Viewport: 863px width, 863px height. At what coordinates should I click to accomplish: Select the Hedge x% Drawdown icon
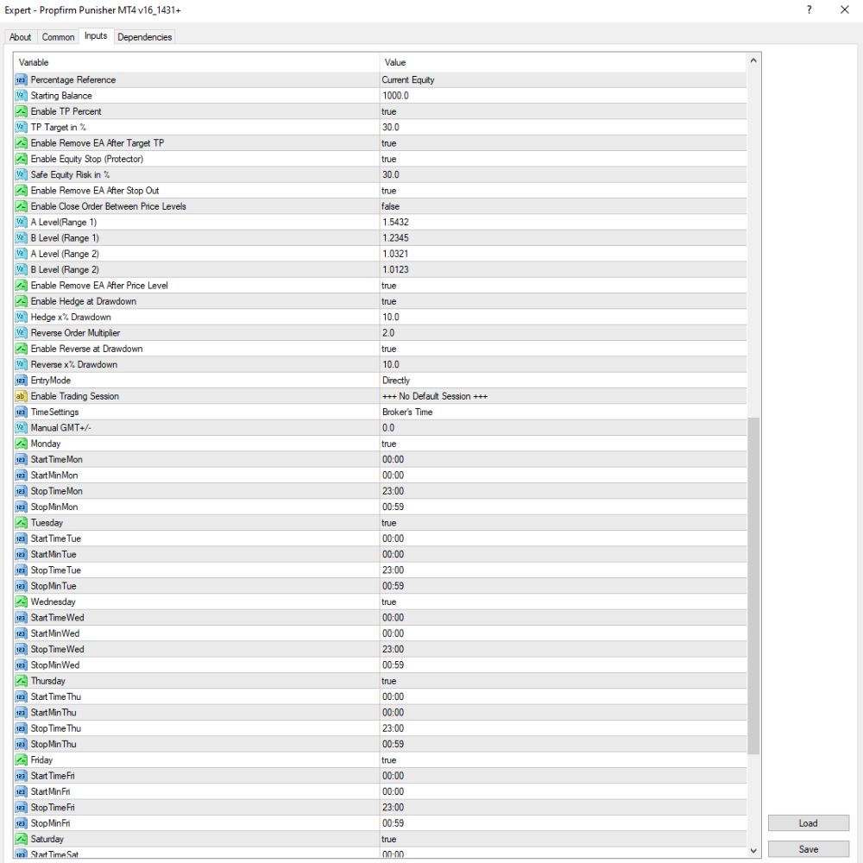pos(21,318)
